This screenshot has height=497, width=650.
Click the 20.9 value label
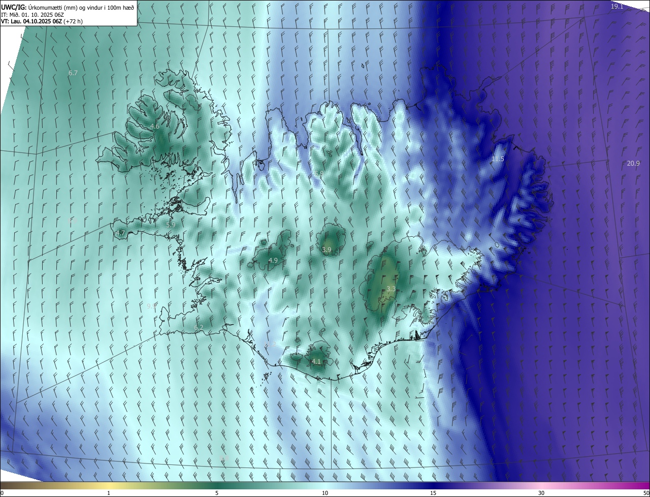click(633, 163)
